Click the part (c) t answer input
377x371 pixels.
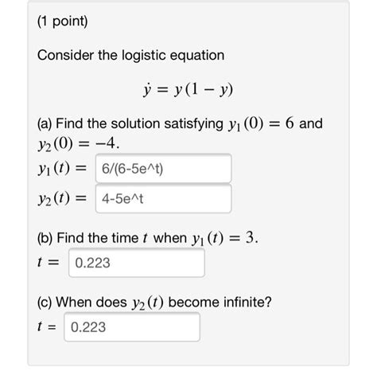[132, 327]
